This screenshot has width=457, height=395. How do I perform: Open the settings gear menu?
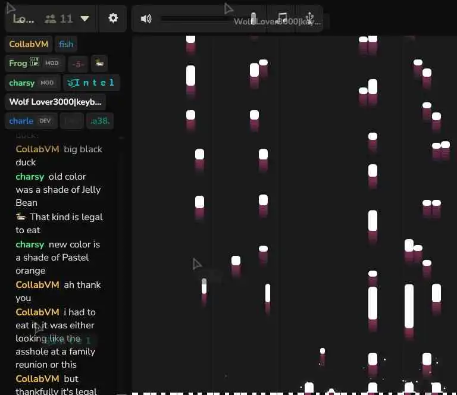[113, 18]
